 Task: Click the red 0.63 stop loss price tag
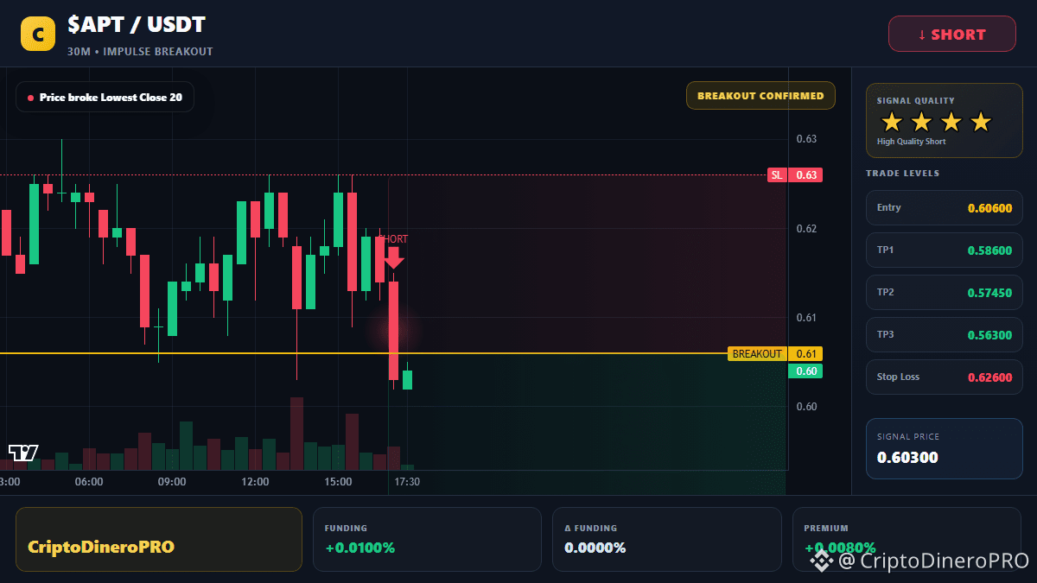tap(805, 175)
